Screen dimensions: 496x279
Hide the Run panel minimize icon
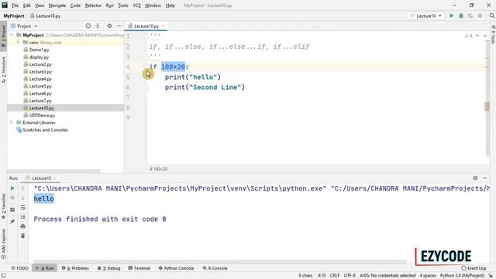[484, 178]
